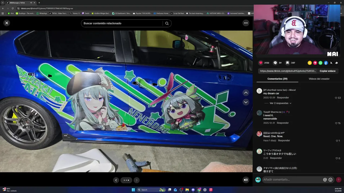Focus the 'Añadir comentario...' input field

(x=292, y=180)
